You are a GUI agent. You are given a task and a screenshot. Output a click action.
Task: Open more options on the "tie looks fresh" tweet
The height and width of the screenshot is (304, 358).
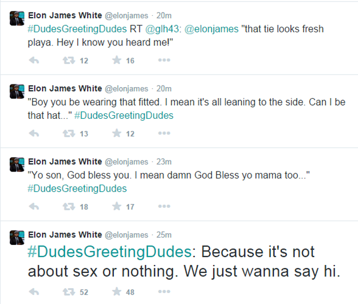click(x=164, y=61)
